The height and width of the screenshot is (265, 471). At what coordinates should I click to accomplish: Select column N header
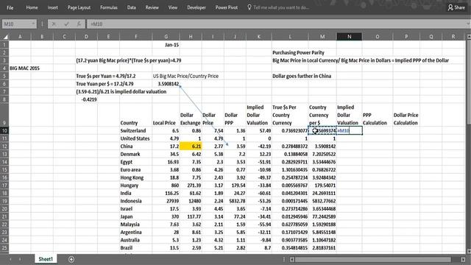(350, 37)
